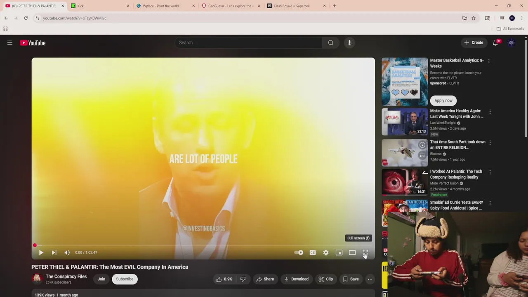528x297 pixels.
Task: Switch to the GeoGuessr tab
Action: pos(231,6)
